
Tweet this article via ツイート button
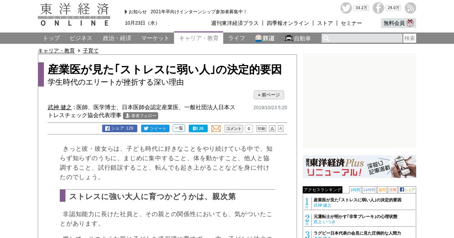coord(155,128)
